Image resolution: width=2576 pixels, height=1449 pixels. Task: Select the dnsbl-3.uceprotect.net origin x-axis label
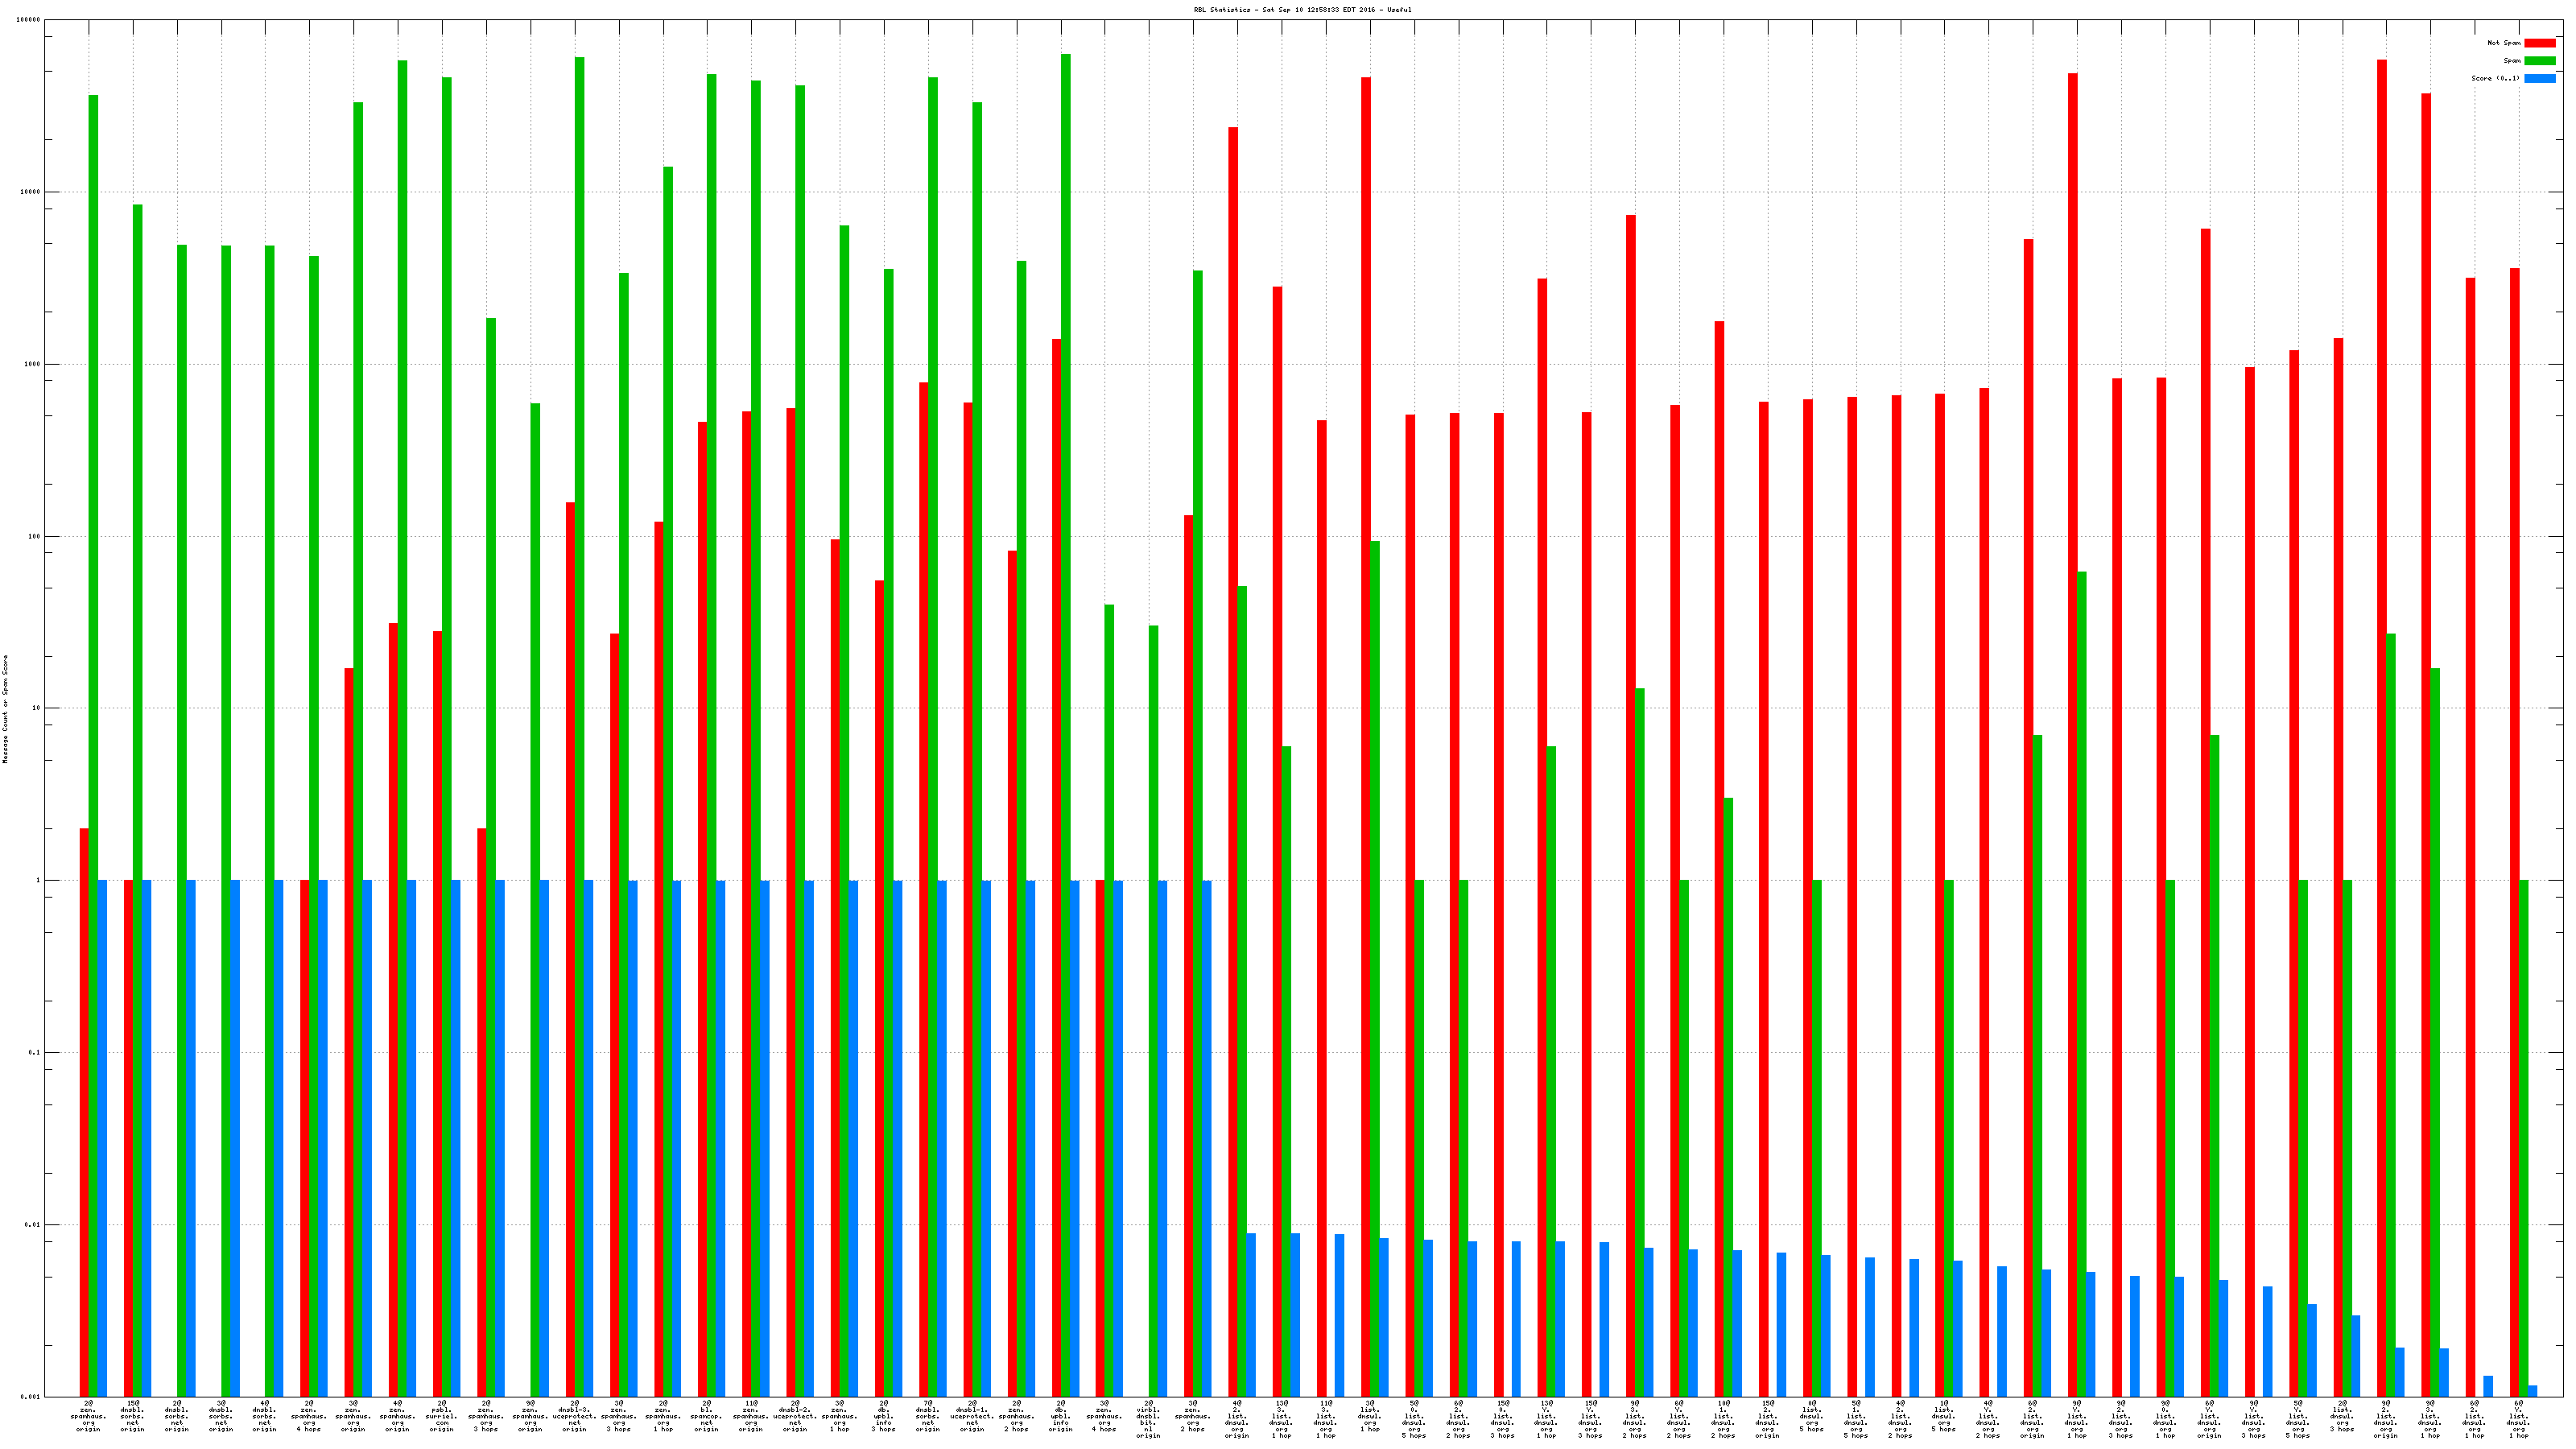click(x=575, y=1416)
